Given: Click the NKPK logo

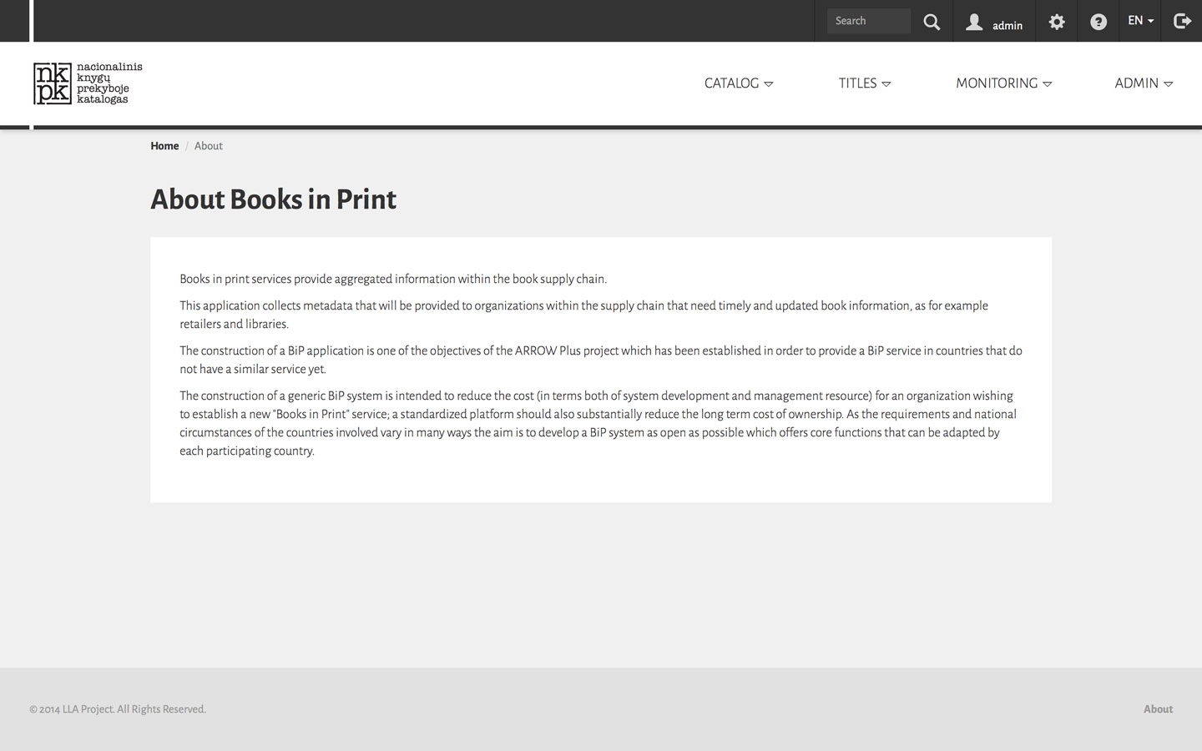Looking at the screenshot, I should pos(88,83).
